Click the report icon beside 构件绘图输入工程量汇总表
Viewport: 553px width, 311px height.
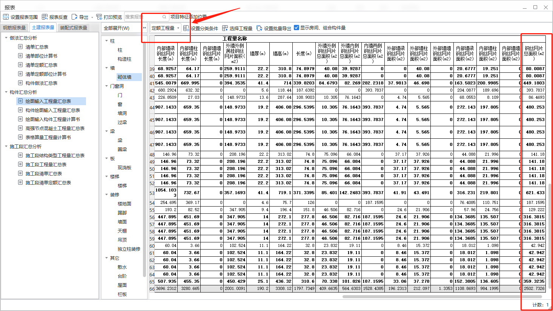(x=20, y=110)
